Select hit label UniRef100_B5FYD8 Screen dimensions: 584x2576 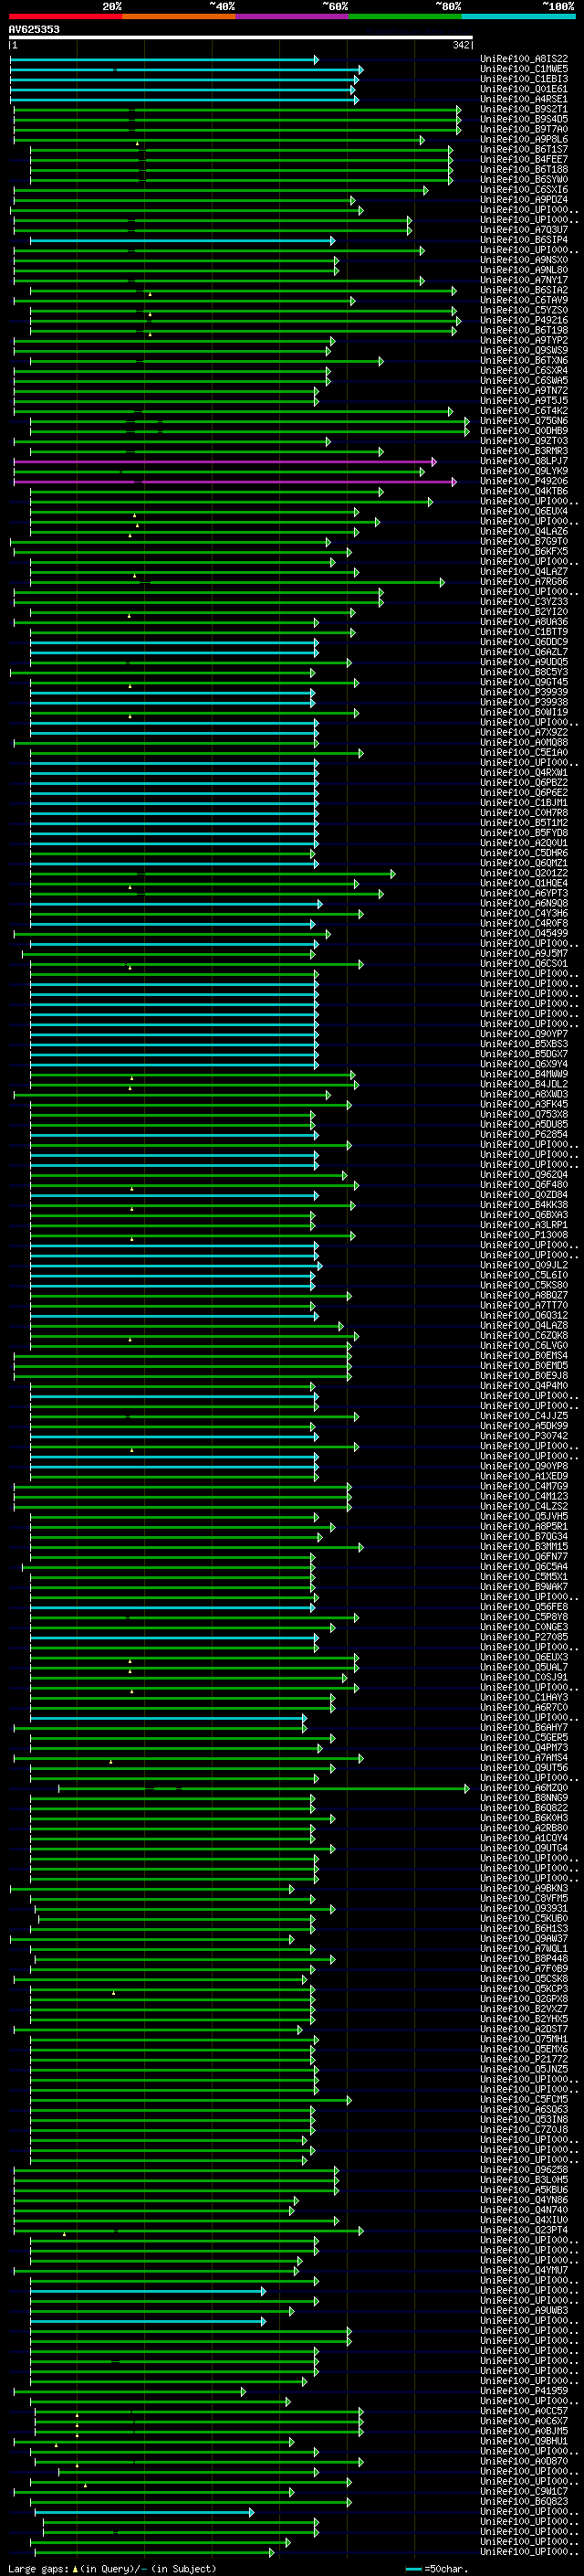524,833
